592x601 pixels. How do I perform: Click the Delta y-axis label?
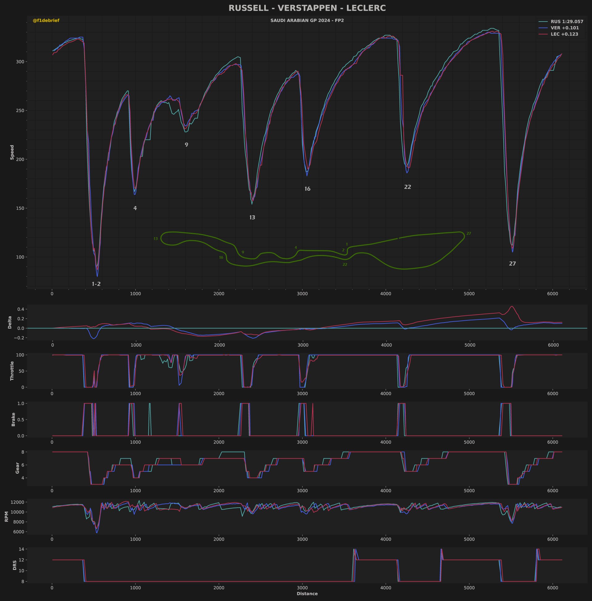point(10,322)
